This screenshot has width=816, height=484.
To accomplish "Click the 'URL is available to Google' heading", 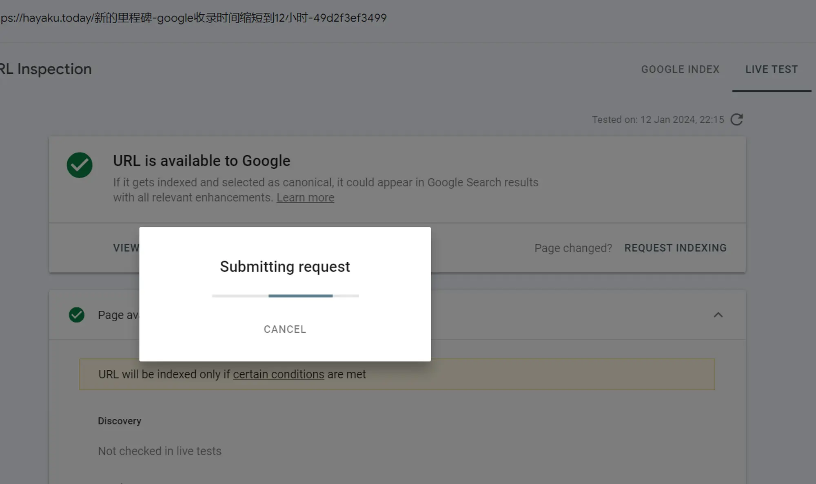I will point(202,161).
